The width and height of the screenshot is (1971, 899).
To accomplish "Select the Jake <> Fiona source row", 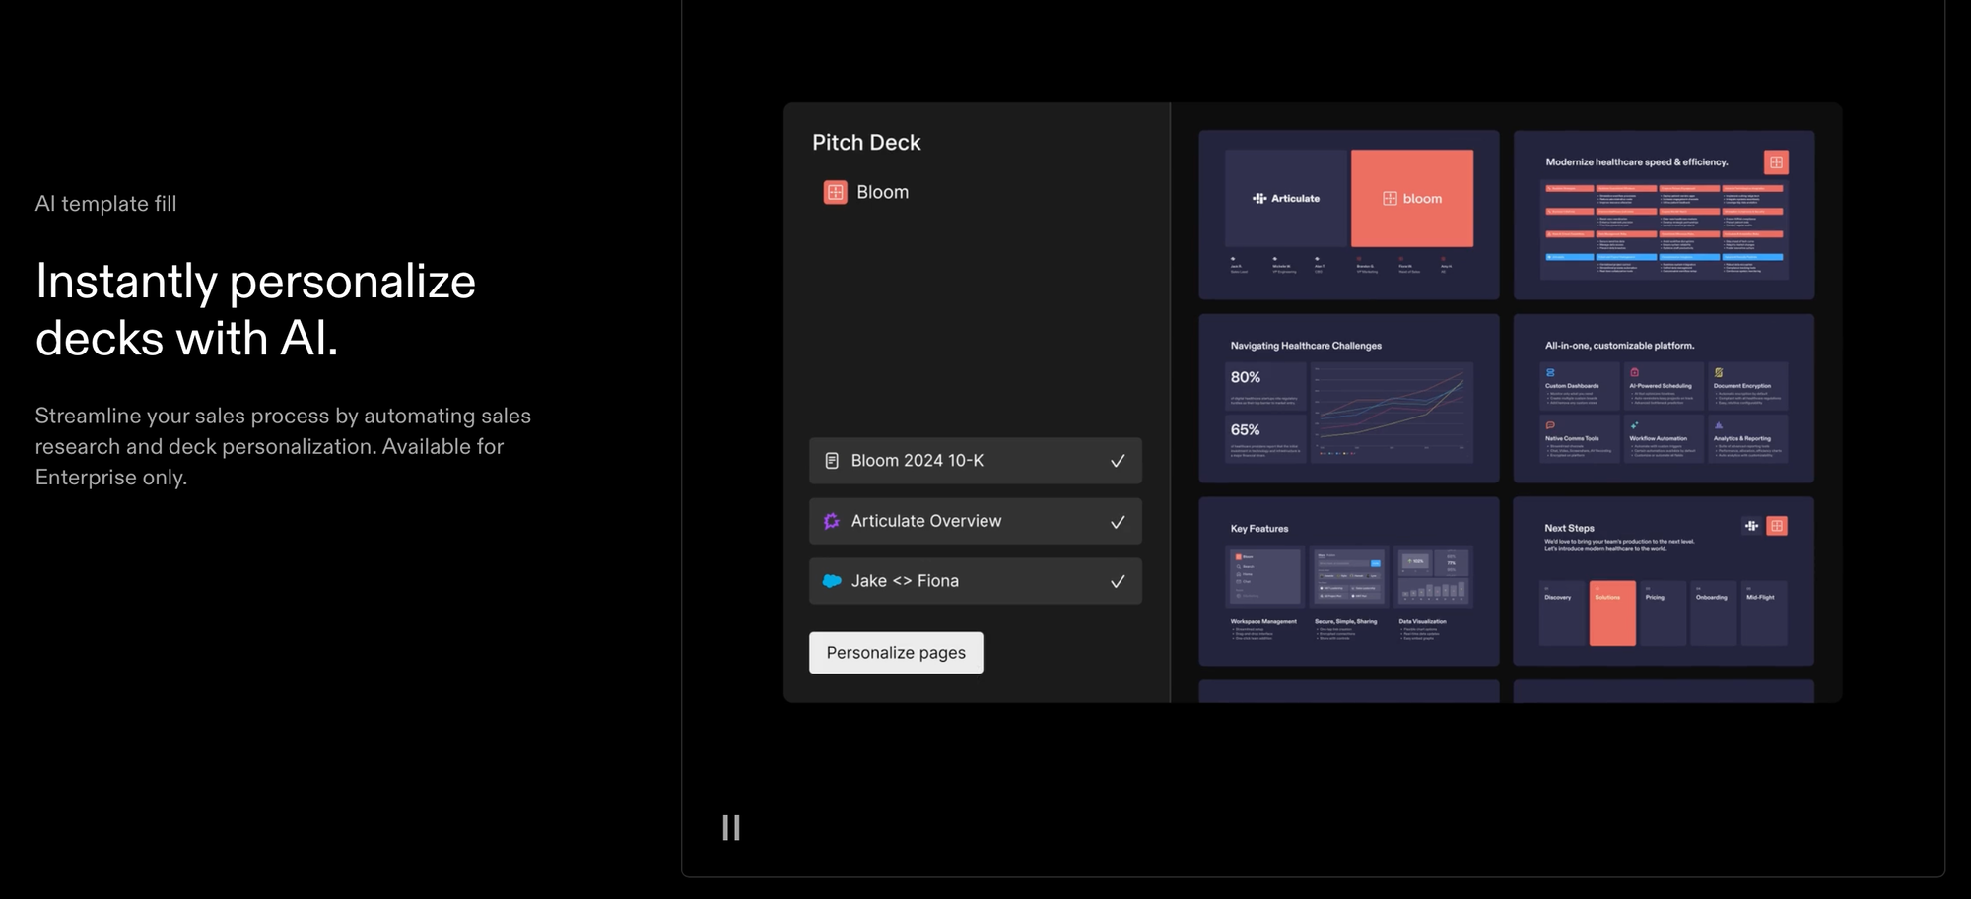I will pyautogui.click(x=976, y=581).
